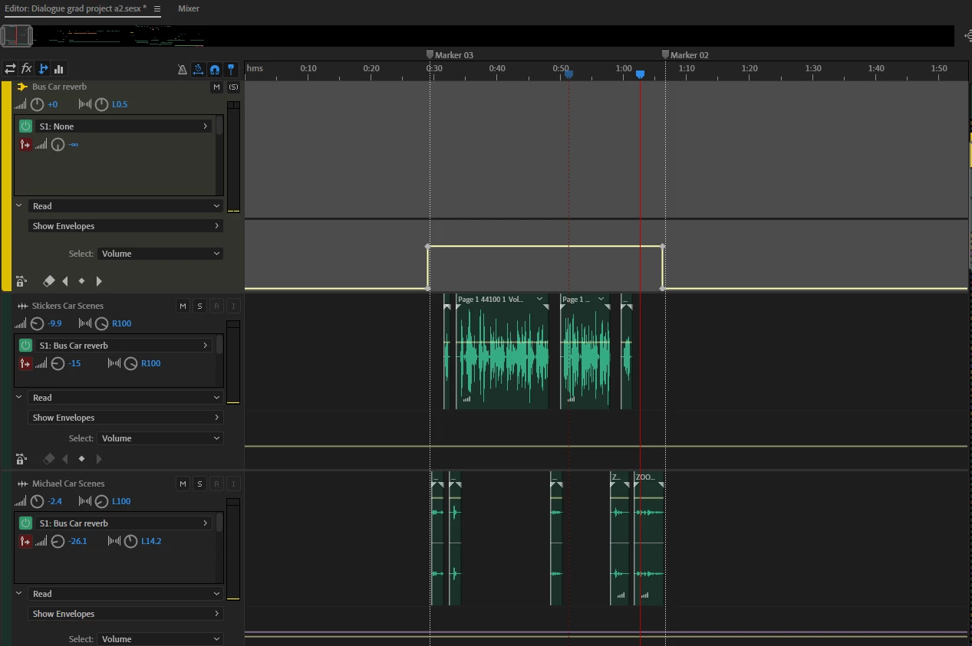This screenshot has height=646, width=972.
Task: Select the Page 1 44100 1 clip
Action: pyautogui.click(x=502, y=353)
